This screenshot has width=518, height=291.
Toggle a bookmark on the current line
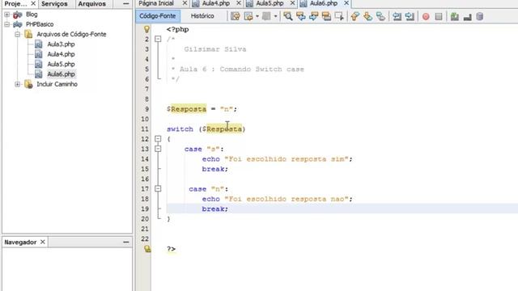(380, 16)
